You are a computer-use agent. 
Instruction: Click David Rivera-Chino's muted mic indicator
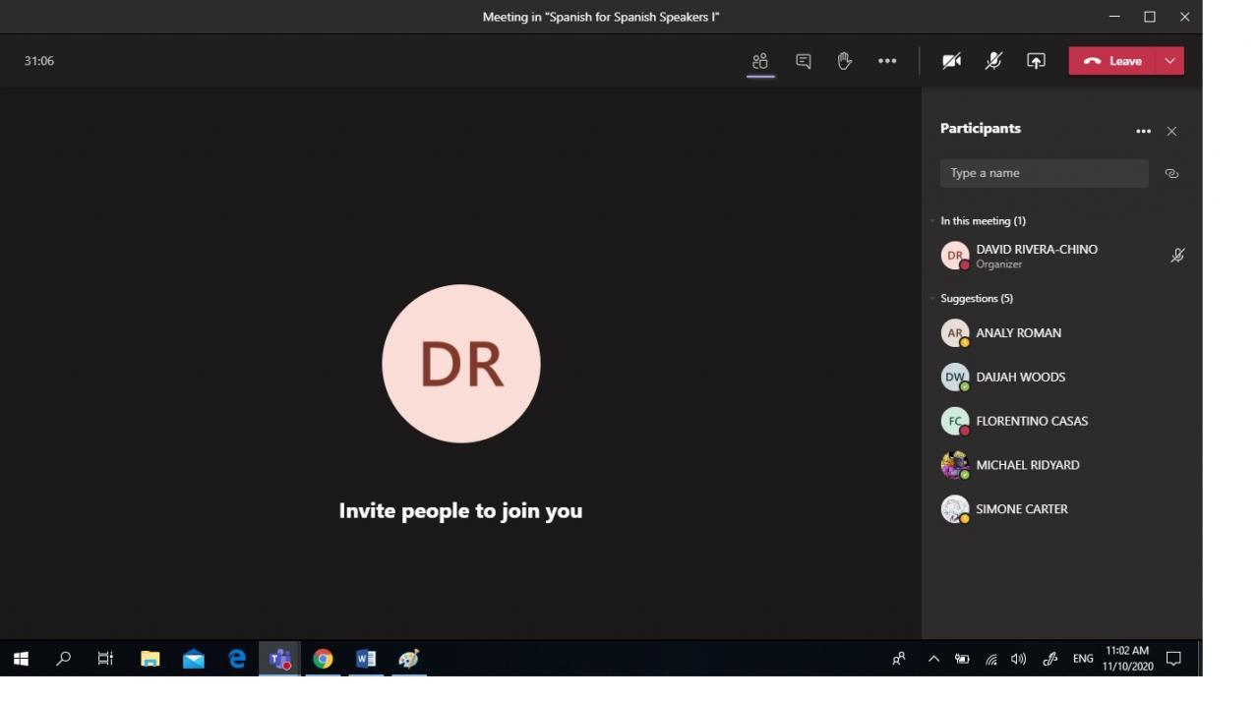point(1177,256)
